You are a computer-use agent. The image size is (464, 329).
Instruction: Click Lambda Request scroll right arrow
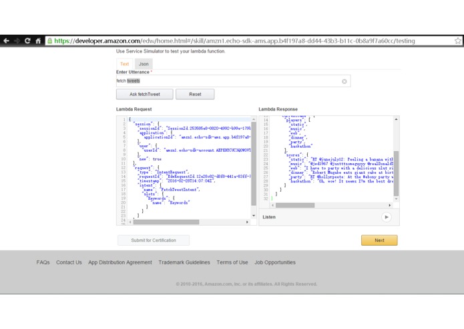247,222
